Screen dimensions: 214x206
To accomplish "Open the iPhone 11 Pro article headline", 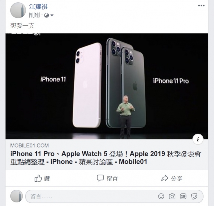I will (106, 158).
